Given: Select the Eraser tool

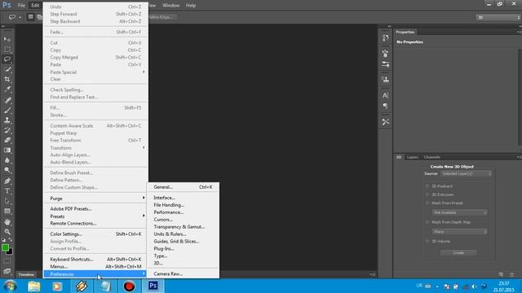Looking at the screenshot, I should click(x=7, y=140).
